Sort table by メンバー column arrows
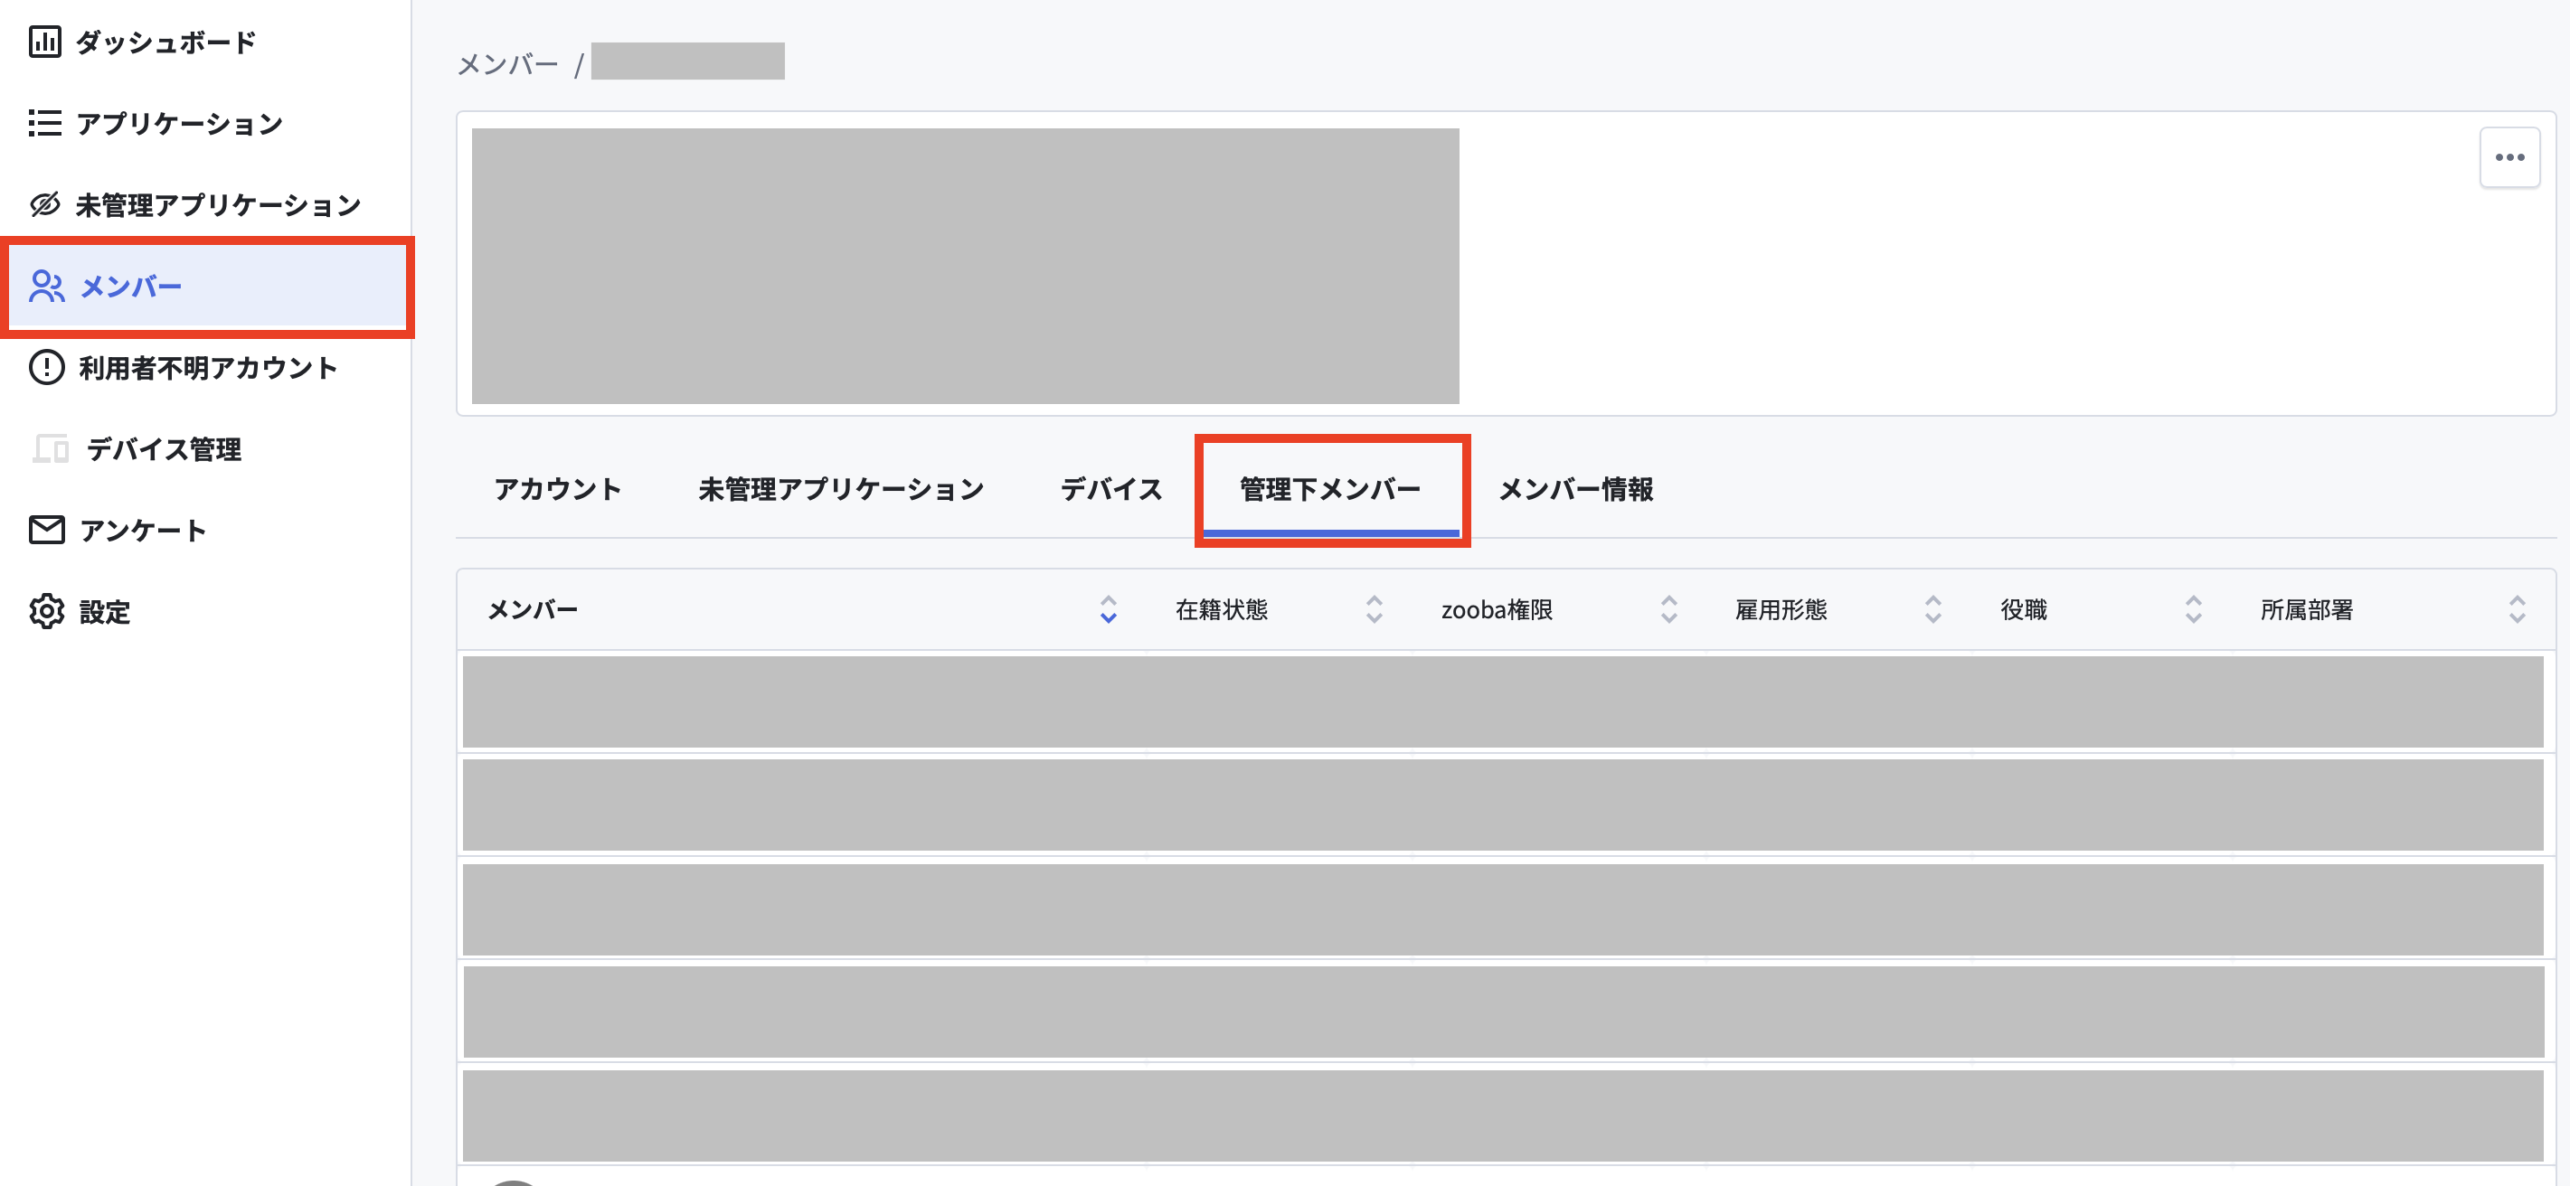 coord(1108,609)
